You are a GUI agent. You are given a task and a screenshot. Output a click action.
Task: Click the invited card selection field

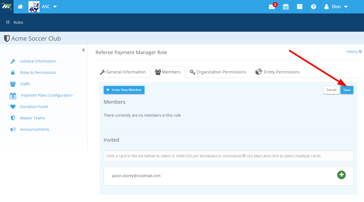click(228, 156)
